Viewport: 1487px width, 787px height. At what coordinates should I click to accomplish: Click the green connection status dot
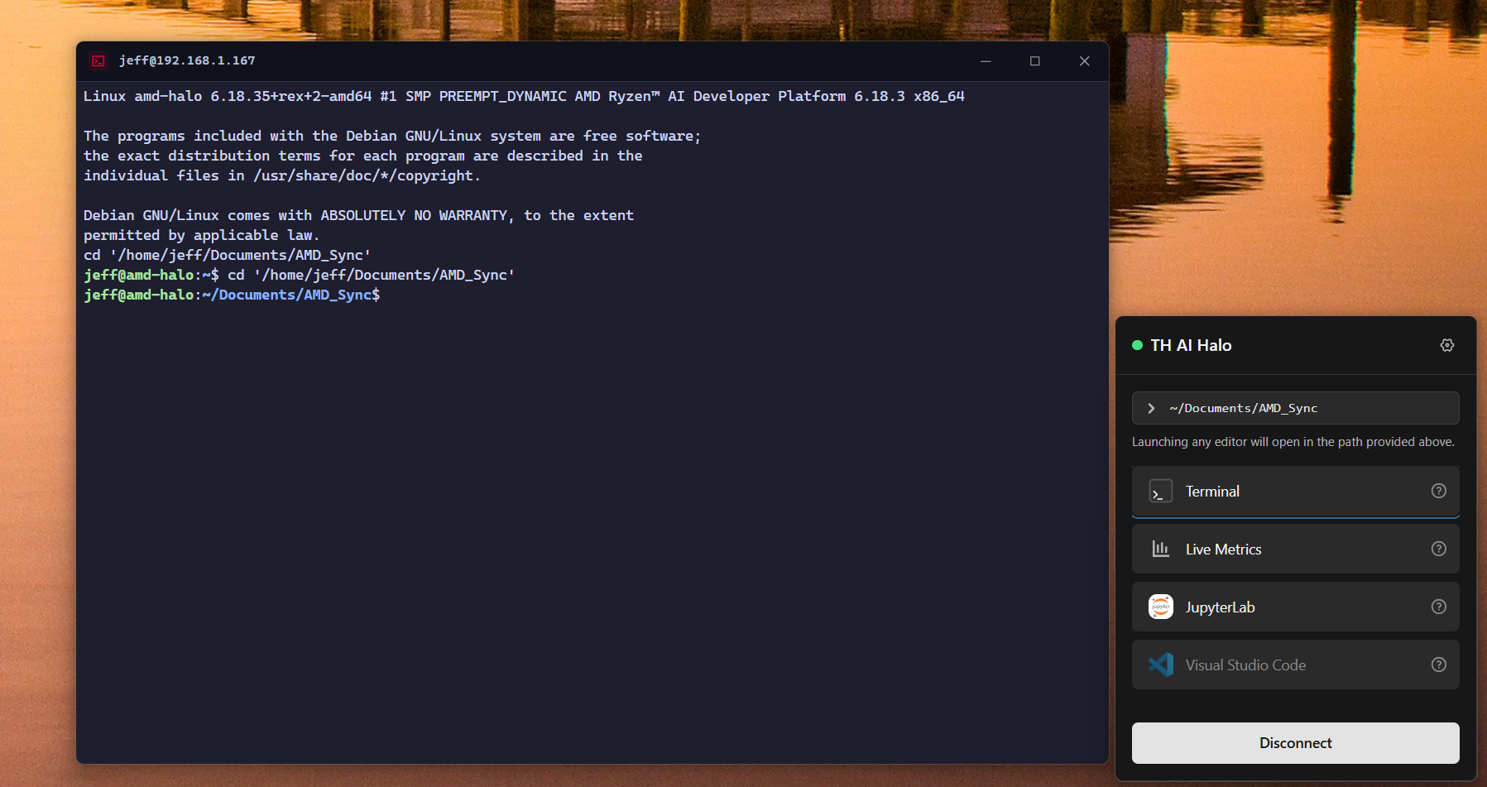(1137, 345)
